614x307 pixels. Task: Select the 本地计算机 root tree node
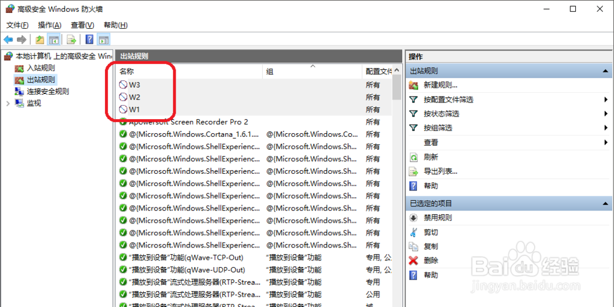point(64,56)
